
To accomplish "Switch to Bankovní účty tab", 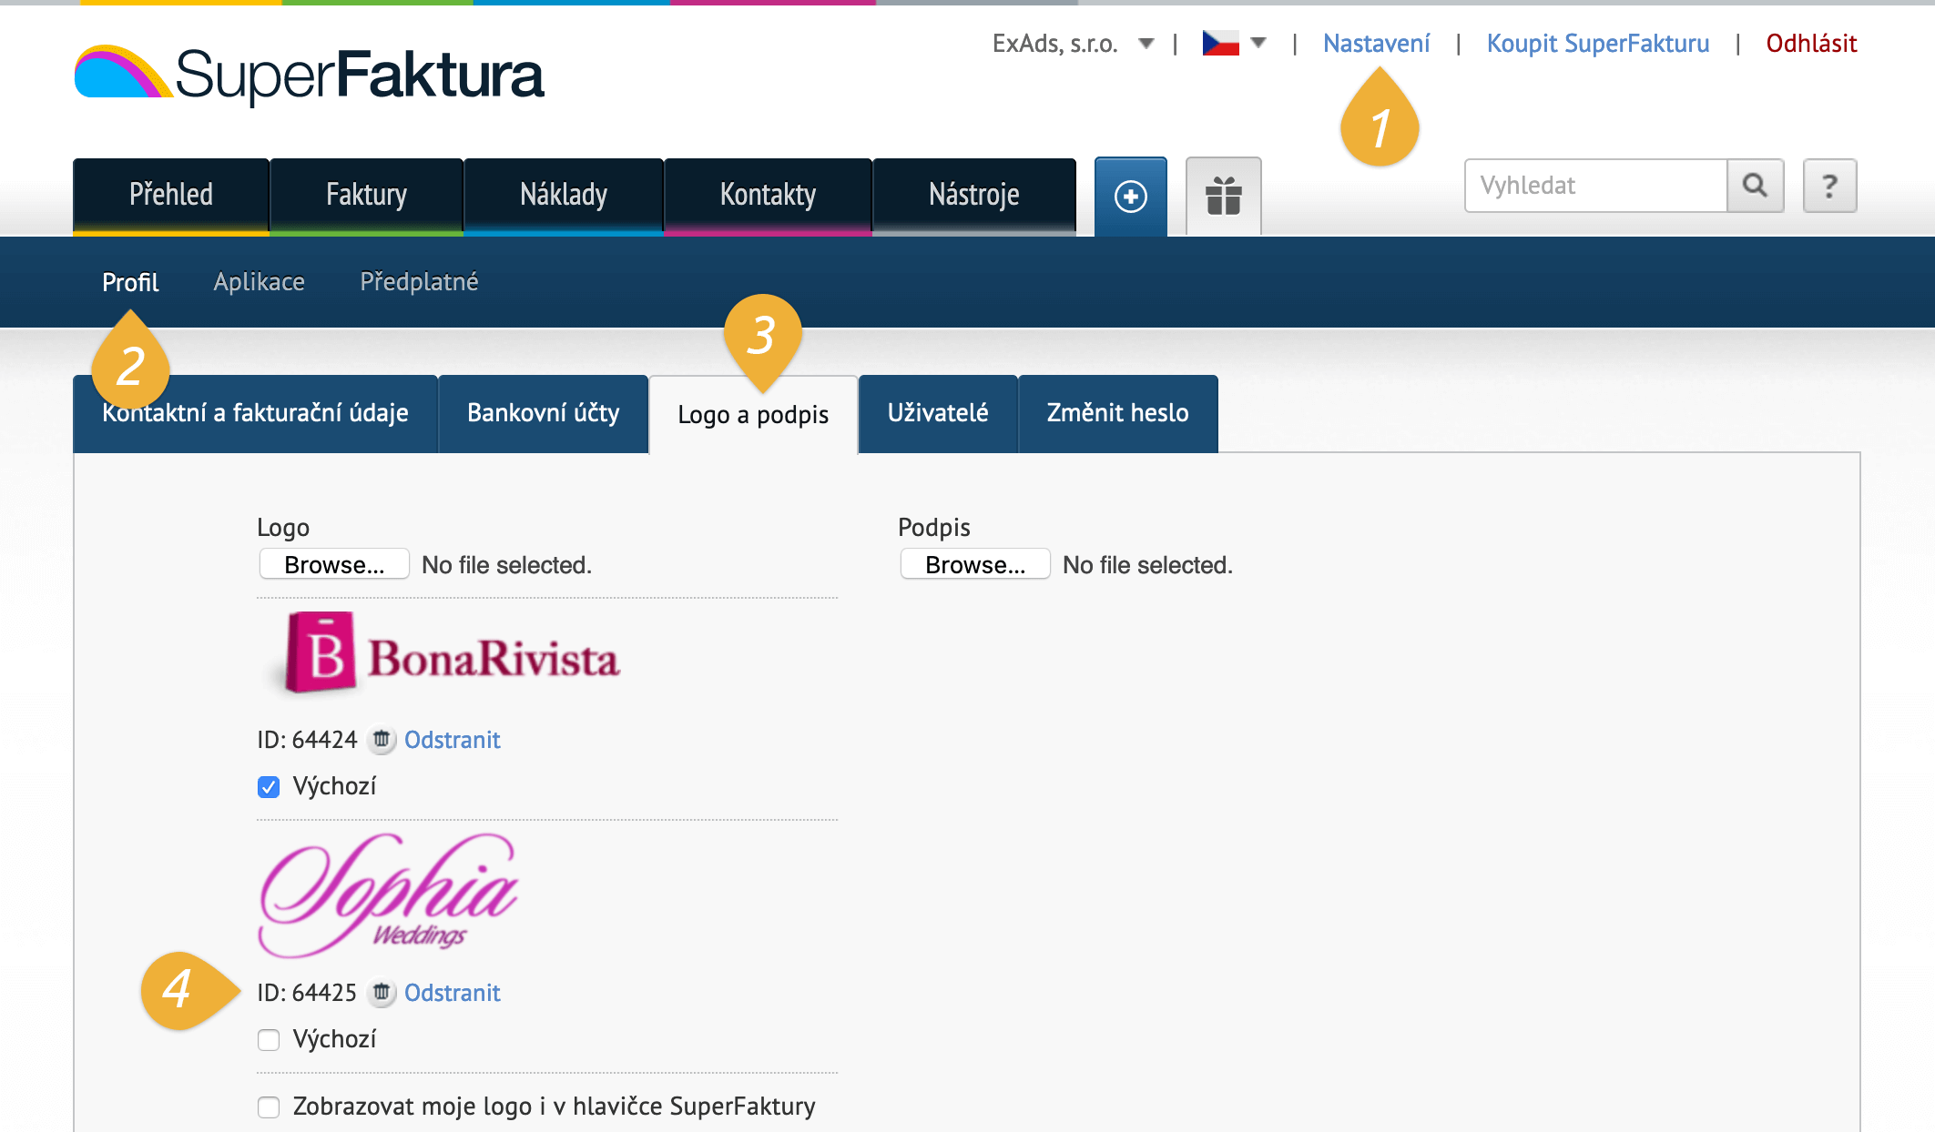I will coord(544,413).
